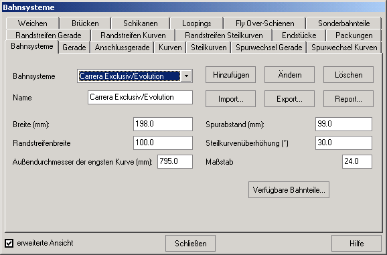
Task: Open the Spurwechsel Kurven tab
Action: click(x=344, y=47)
